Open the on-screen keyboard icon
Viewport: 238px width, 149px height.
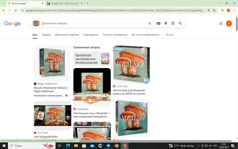(158, 23)
